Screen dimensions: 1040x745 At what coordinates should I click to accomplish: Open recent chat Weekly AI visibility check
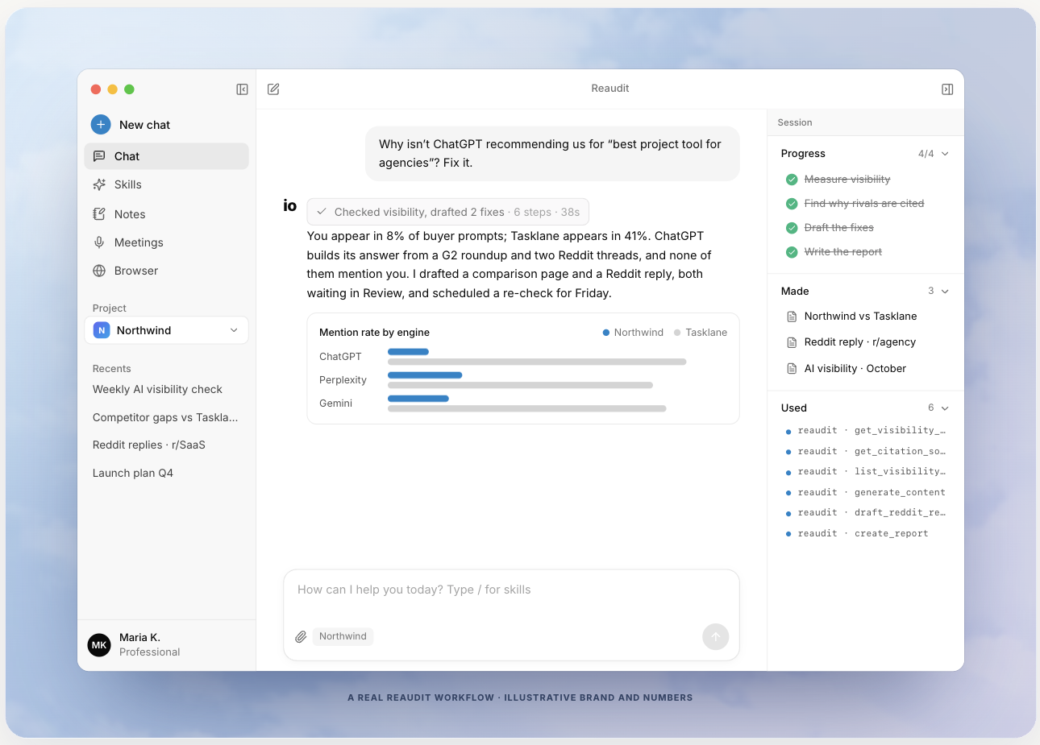point(157,389)
